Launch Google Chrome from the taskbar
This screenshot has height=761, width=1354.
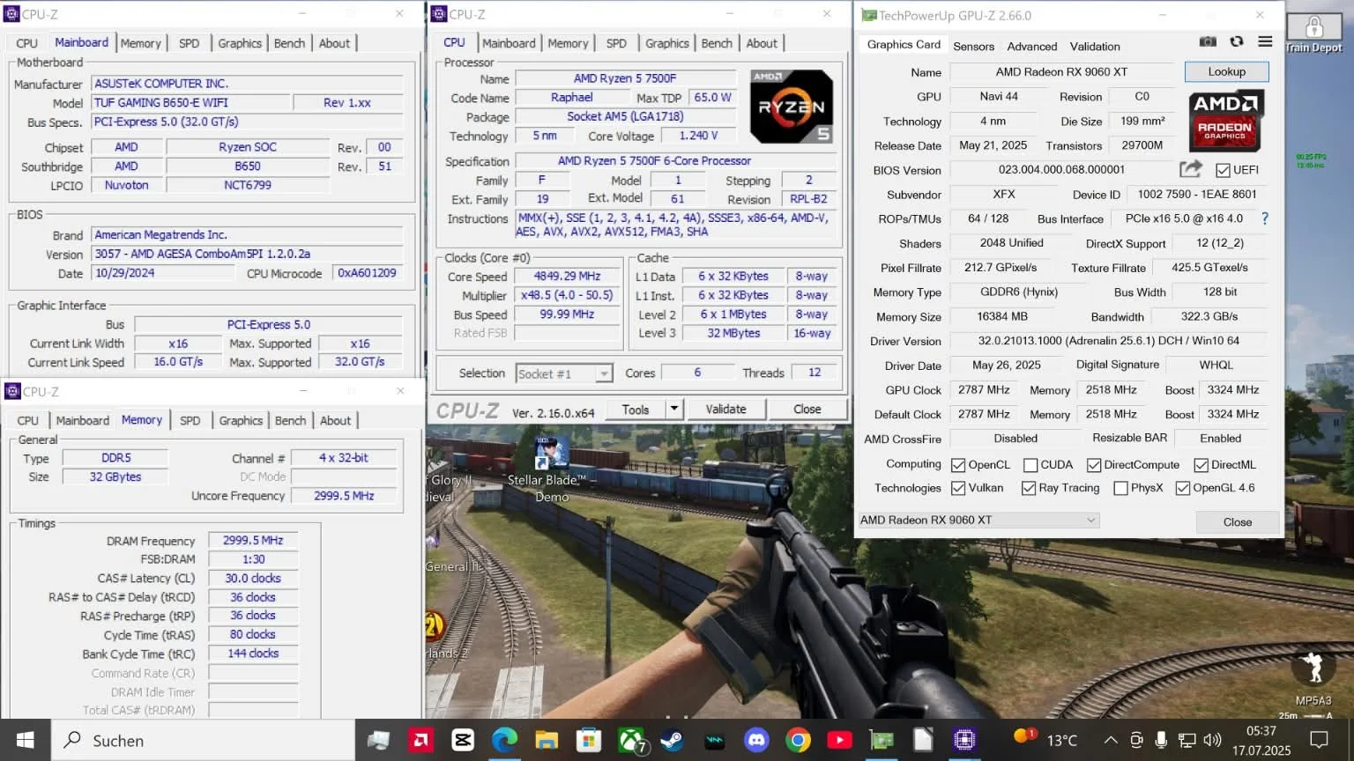point(798,740)
